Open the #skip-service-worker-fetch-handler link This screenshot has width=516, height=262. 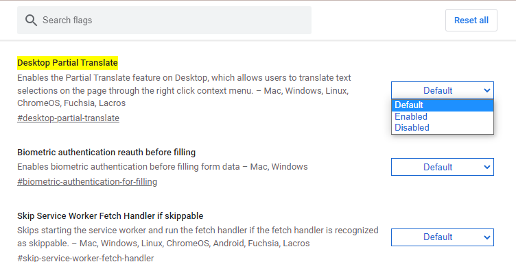tap(86, 258)
